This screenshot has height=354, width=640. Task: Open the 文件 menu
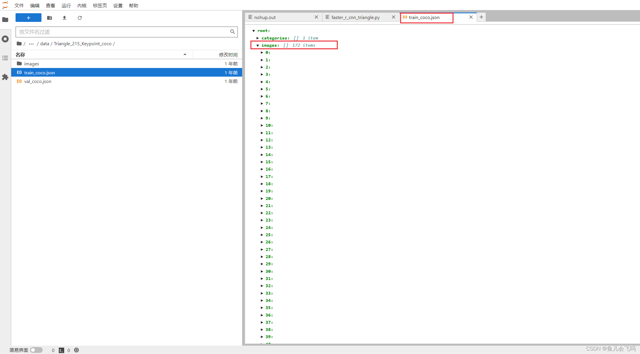[x=19, y=5]
